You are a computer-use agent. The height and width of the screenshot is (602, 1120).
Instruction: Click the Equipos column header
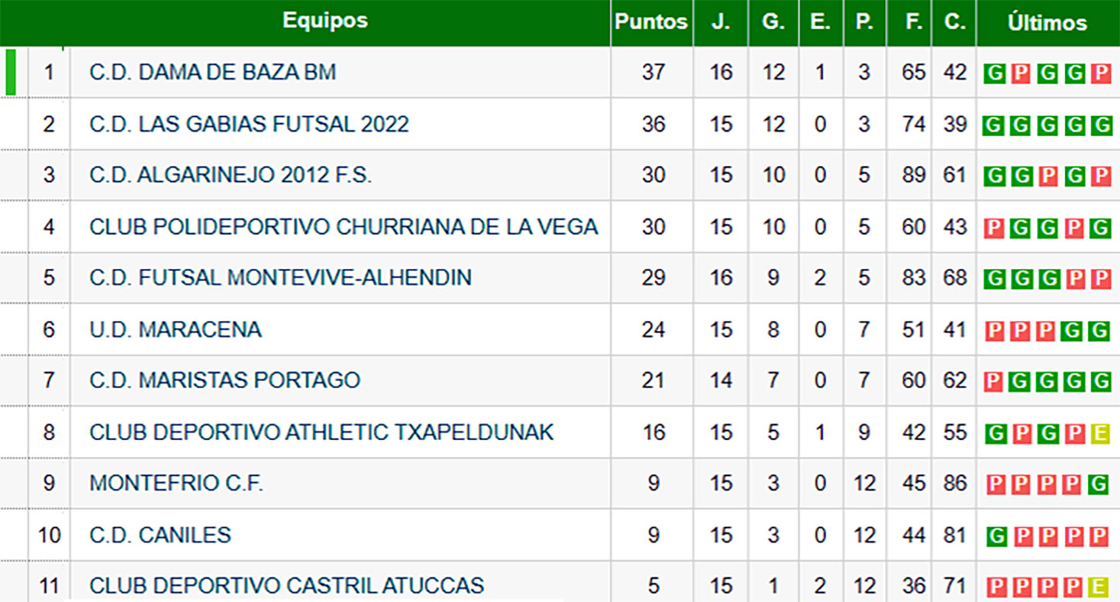325,21
